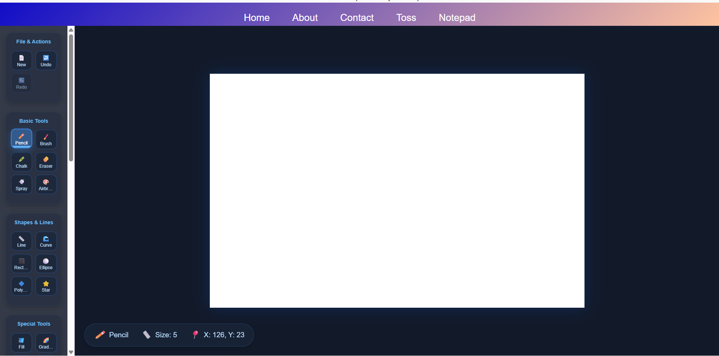The image size is (719, 356).
Task: Select the Ellipse shape tool
Action: (46, 264)
